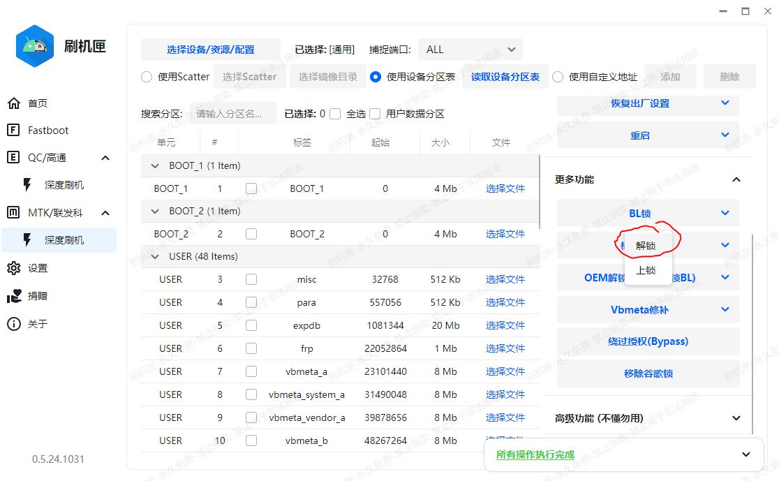Open the 关于 info icon
The width and height of the screenshot is (779, 481).
coord(13,324)
